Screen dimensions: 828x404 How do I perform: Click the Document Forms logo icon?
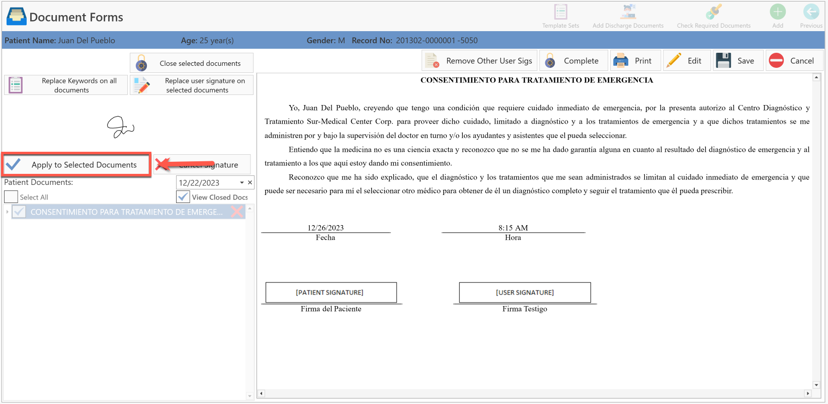[x=16, y=17]
